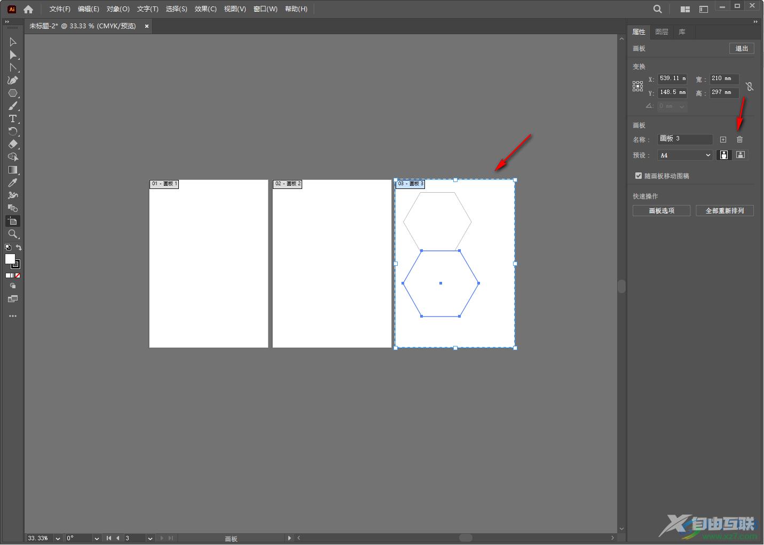Go to first artboard

(109, 538)
